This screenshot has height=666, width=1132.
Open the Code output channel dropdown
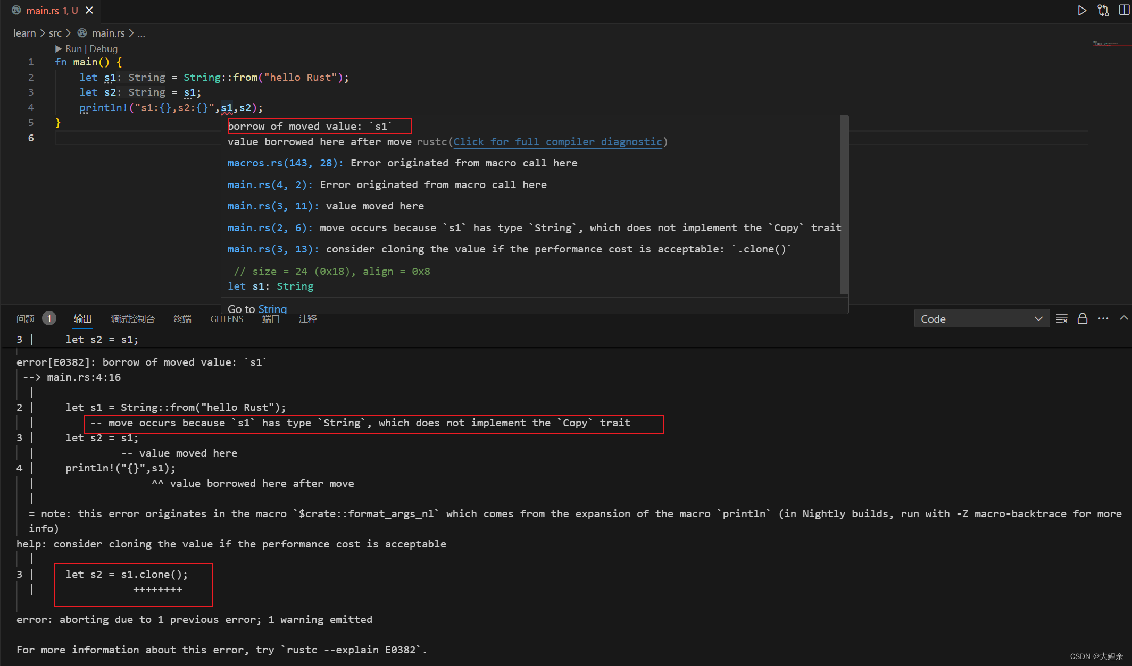tap(981, 319)
